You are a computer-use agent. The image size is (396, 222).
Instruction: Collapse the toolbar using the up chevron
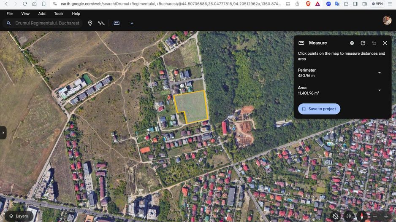click(132, 23)
